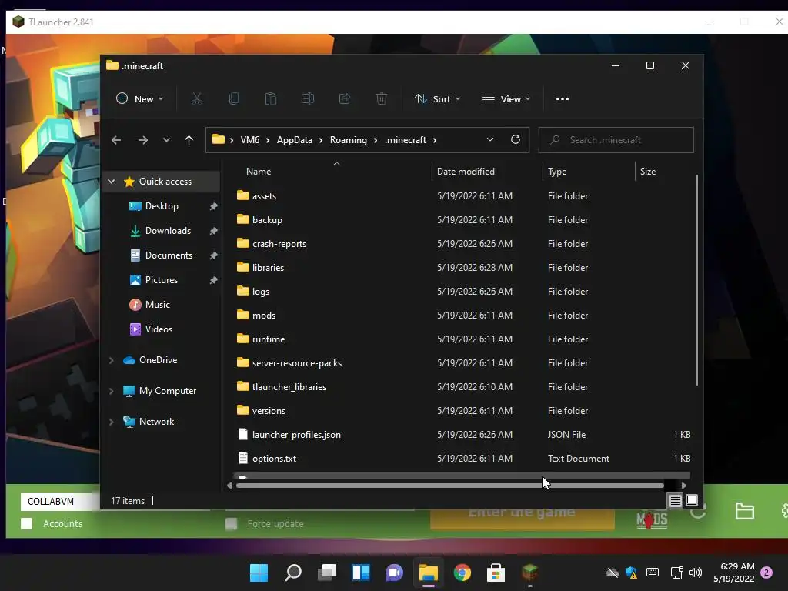
Task: Select options.txt file
Action: tap(275, 459)
